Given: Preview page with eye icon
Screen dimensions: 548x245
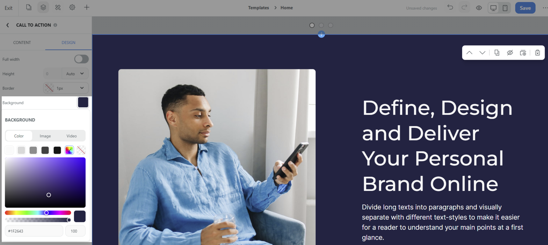Looking at the screenshot, I should 479,8.
